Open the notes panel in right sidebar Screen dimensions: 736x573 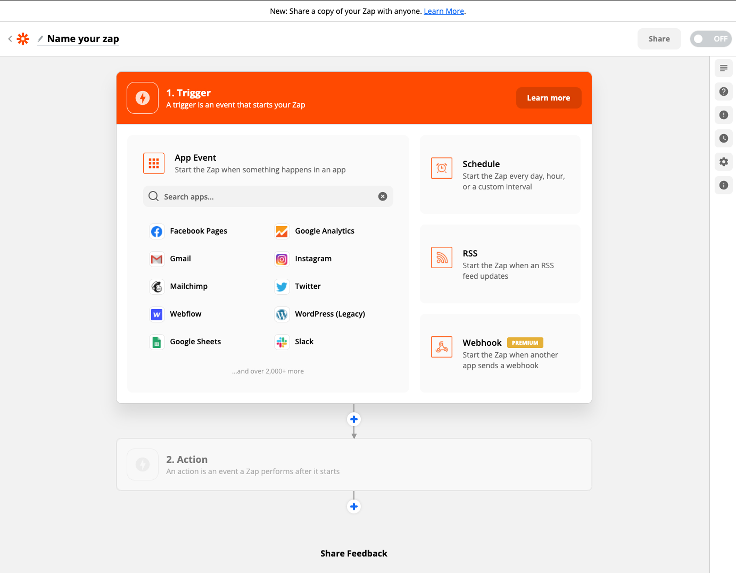pyautogui.click(x=724, y=68)
